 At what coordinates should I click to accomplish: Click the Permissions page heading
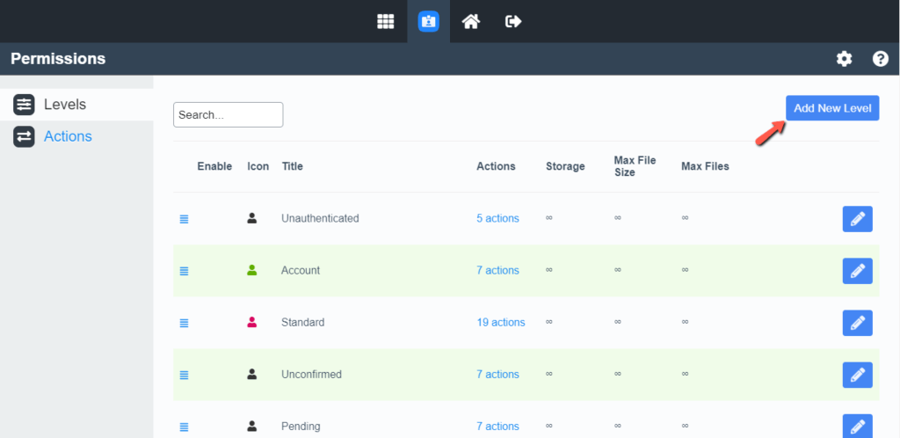coord(58,59)
